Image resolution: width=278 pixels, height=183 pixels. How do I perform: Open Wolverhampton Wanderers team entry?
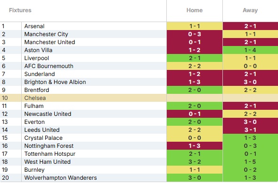pyautogui.click(x=60, y=178)
